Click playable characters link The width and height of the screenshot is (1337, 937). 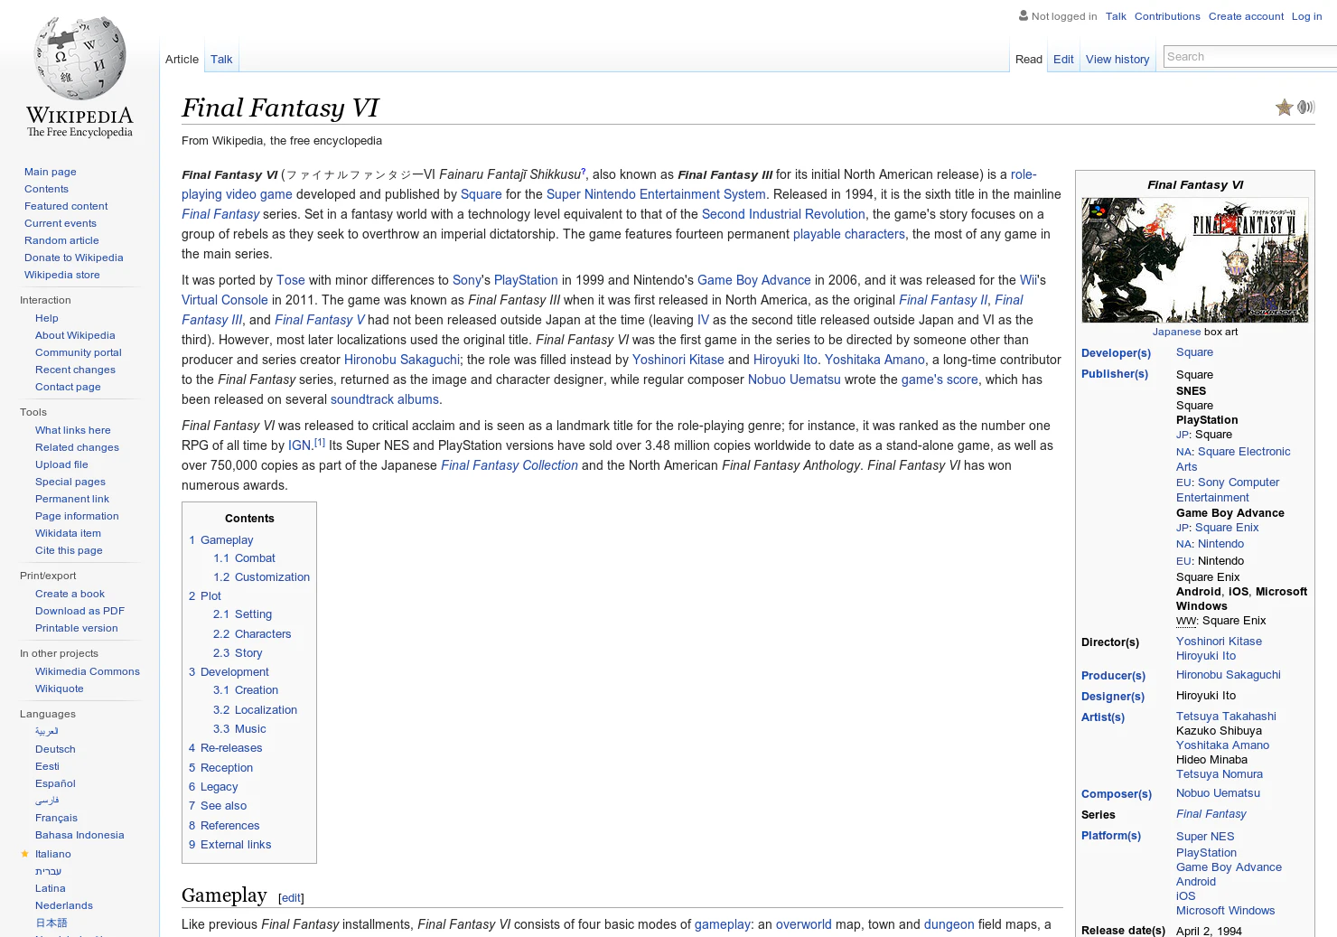pyautogui.click(x=849, y=234)
